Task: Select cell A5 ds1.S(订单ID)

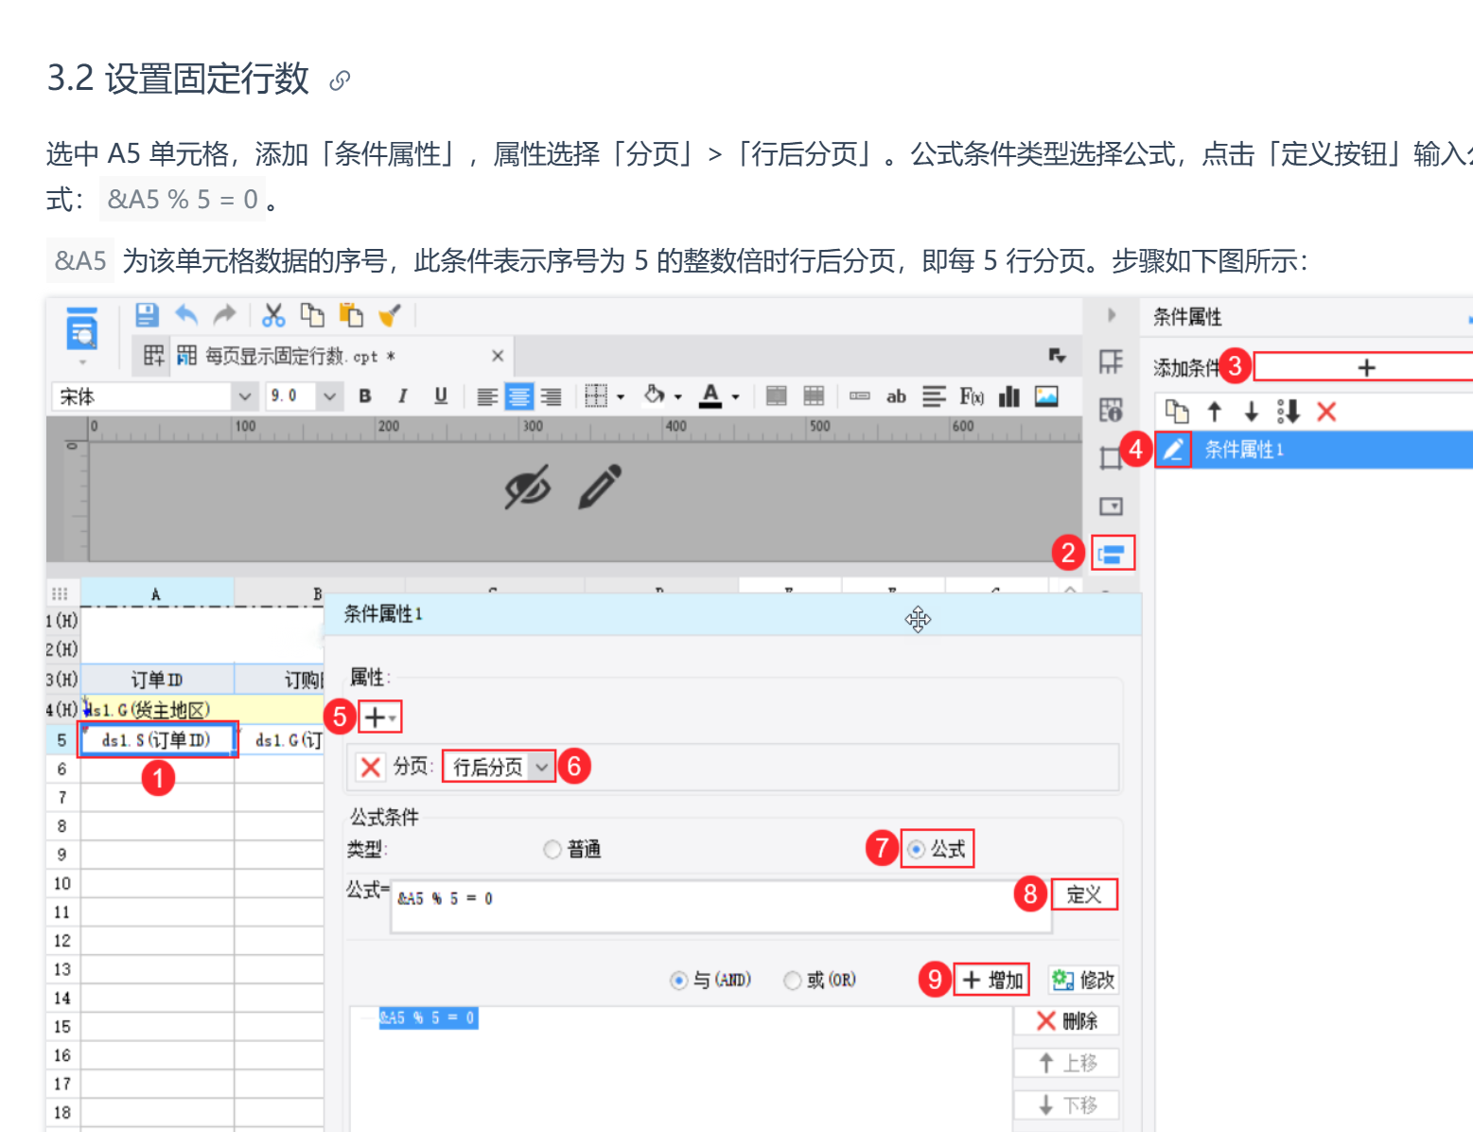Action: [157, 740]
